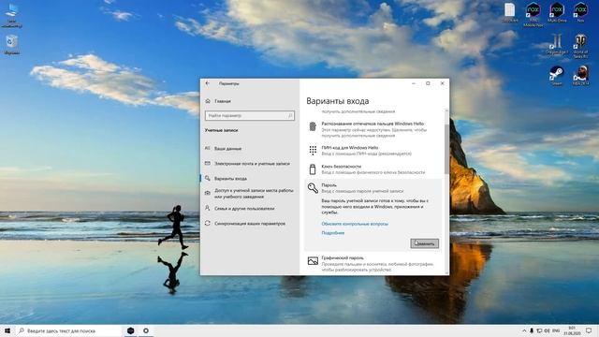Click sync icon beside Синхронизация ваших параметров
The width and height of the screenshot is (599, 337).
pos(208,223)
